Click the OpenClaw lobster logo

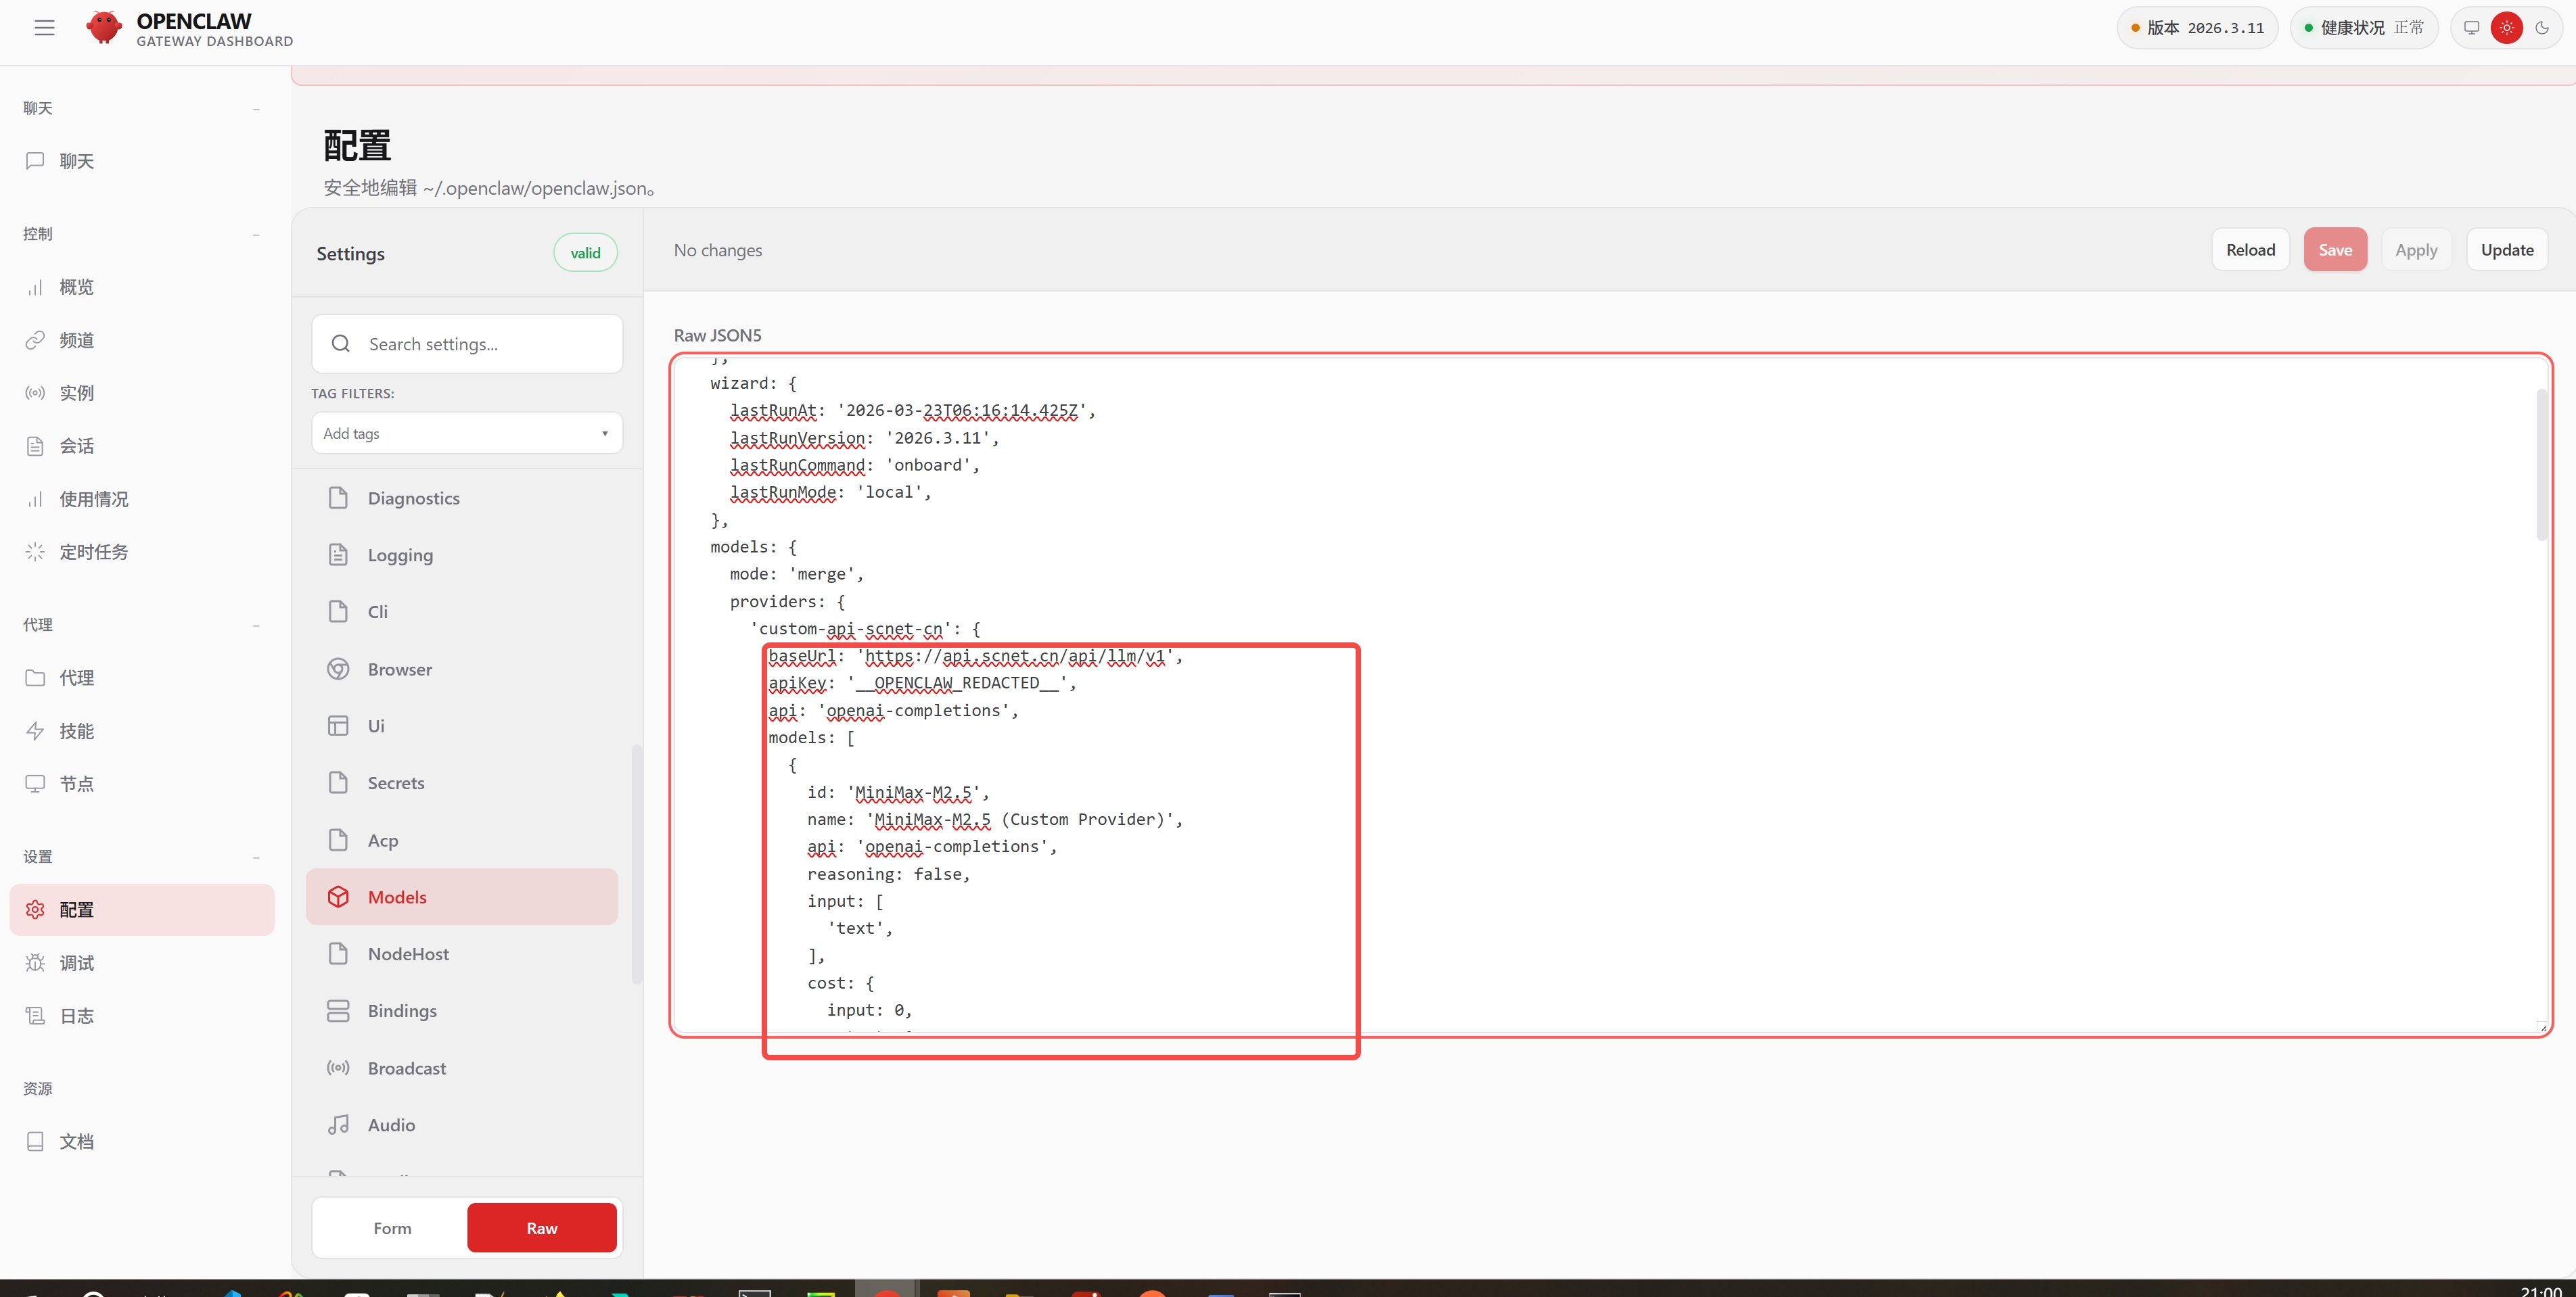104,28
